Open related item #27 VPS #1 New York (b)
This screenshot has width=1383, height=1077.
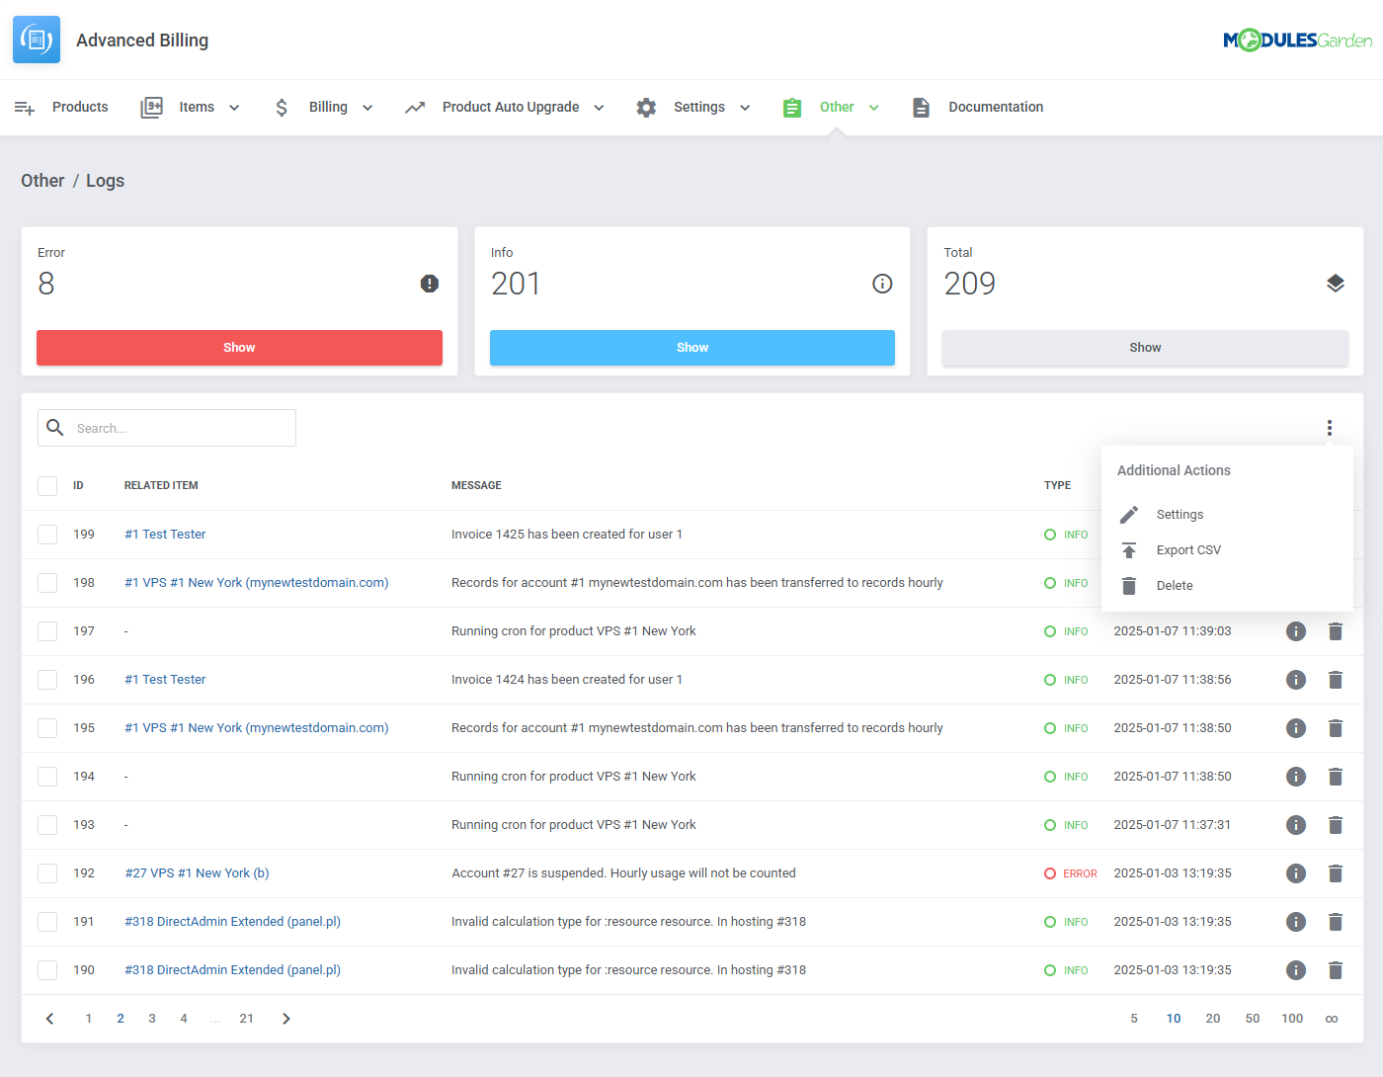(x=197, y=873)
